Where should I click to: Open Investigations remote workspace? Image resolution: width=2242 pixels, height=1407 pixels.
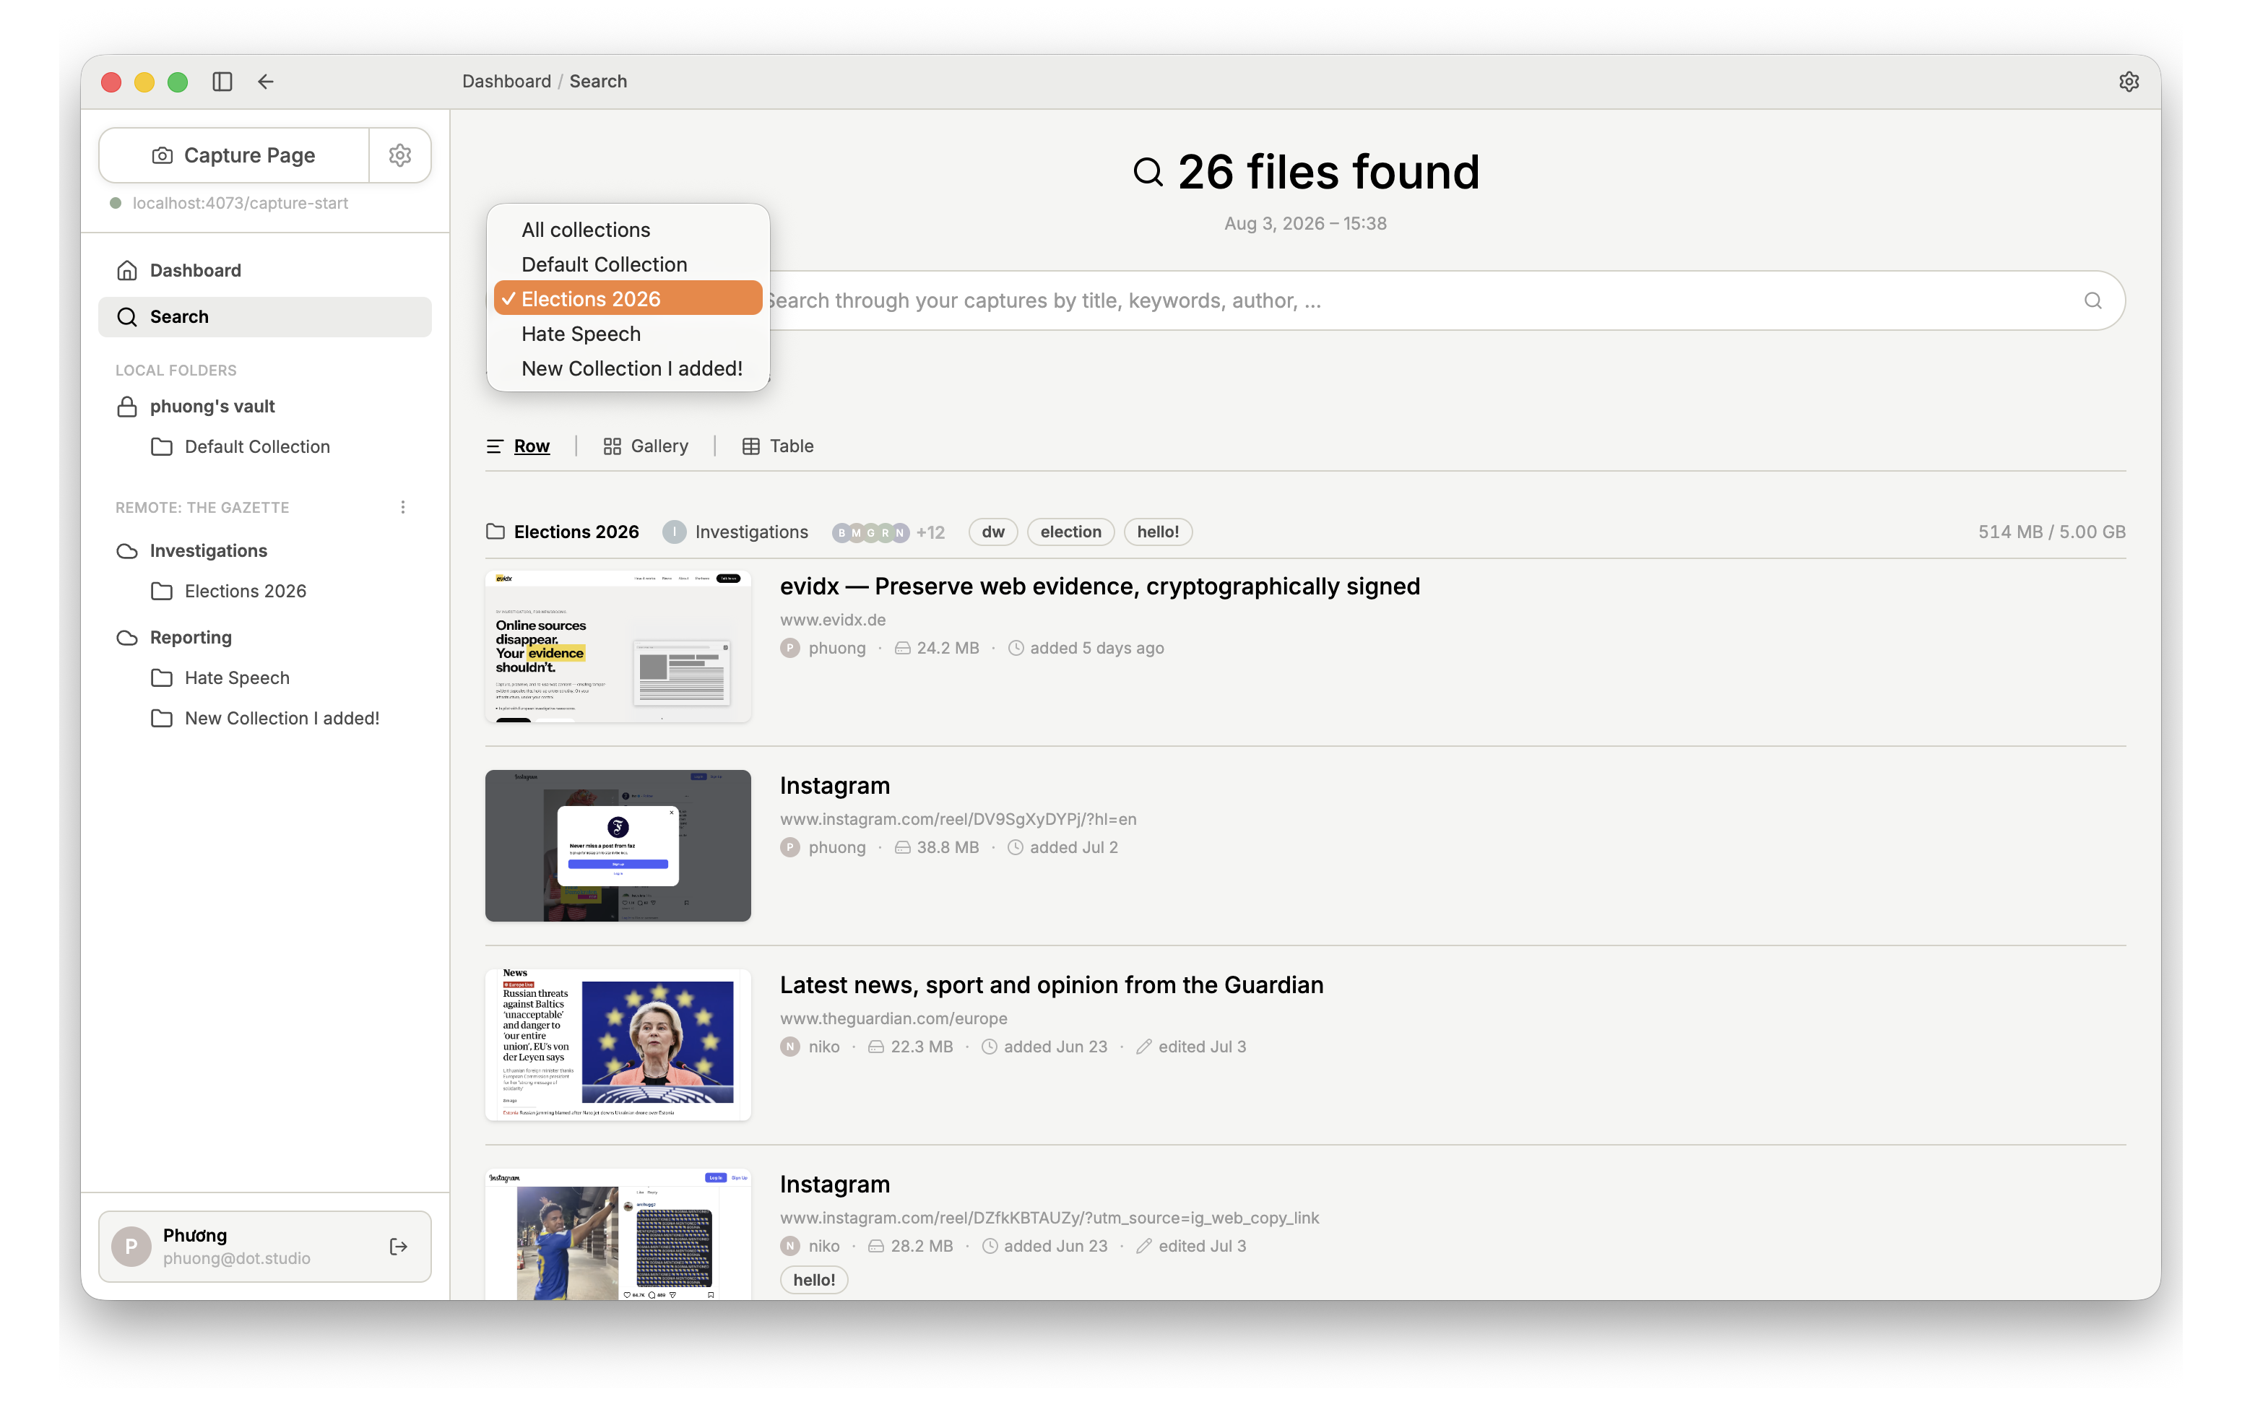(265, 551)
